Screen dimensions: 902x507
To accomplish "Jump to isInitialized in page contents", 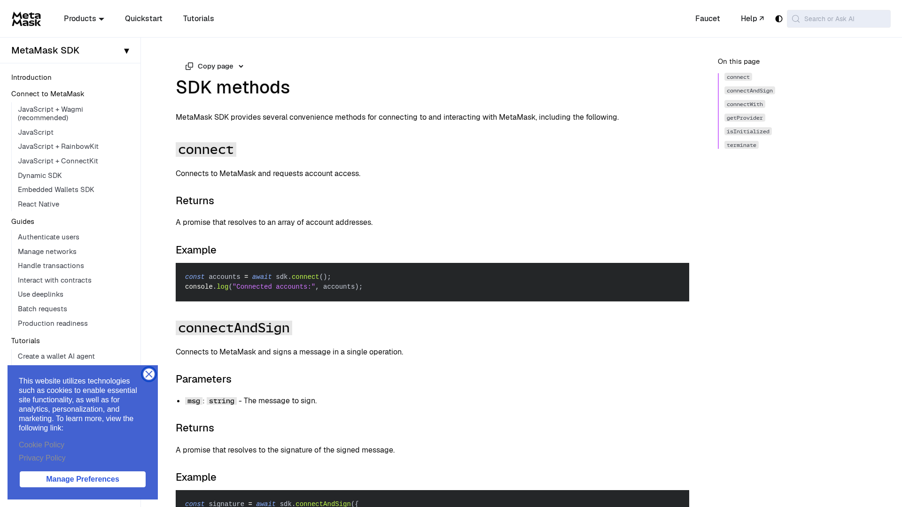I will click(748, 131).
